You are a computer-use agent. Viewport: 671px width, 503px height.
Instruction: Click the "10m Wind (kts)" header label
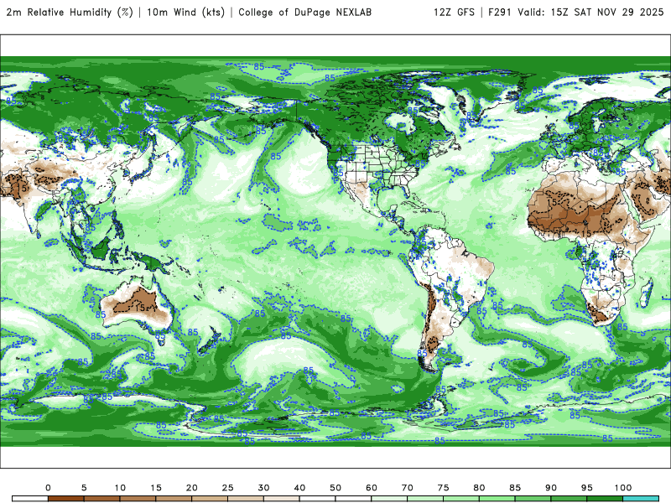click(x=185, y=13)
